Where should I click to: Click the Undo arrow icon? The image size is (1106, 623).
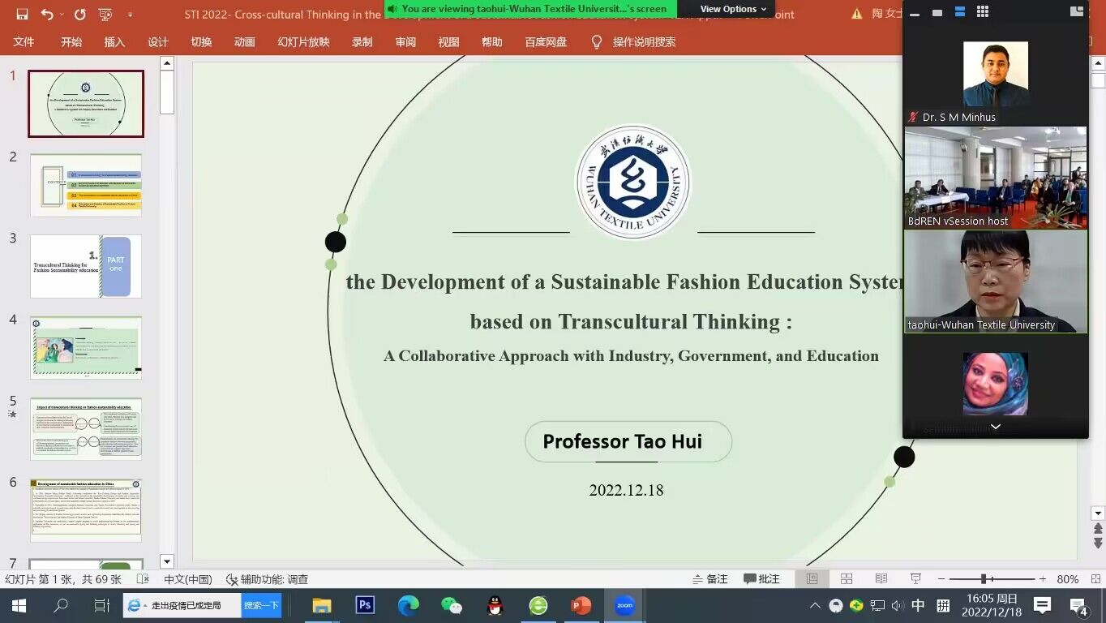[x=46, y=15]
